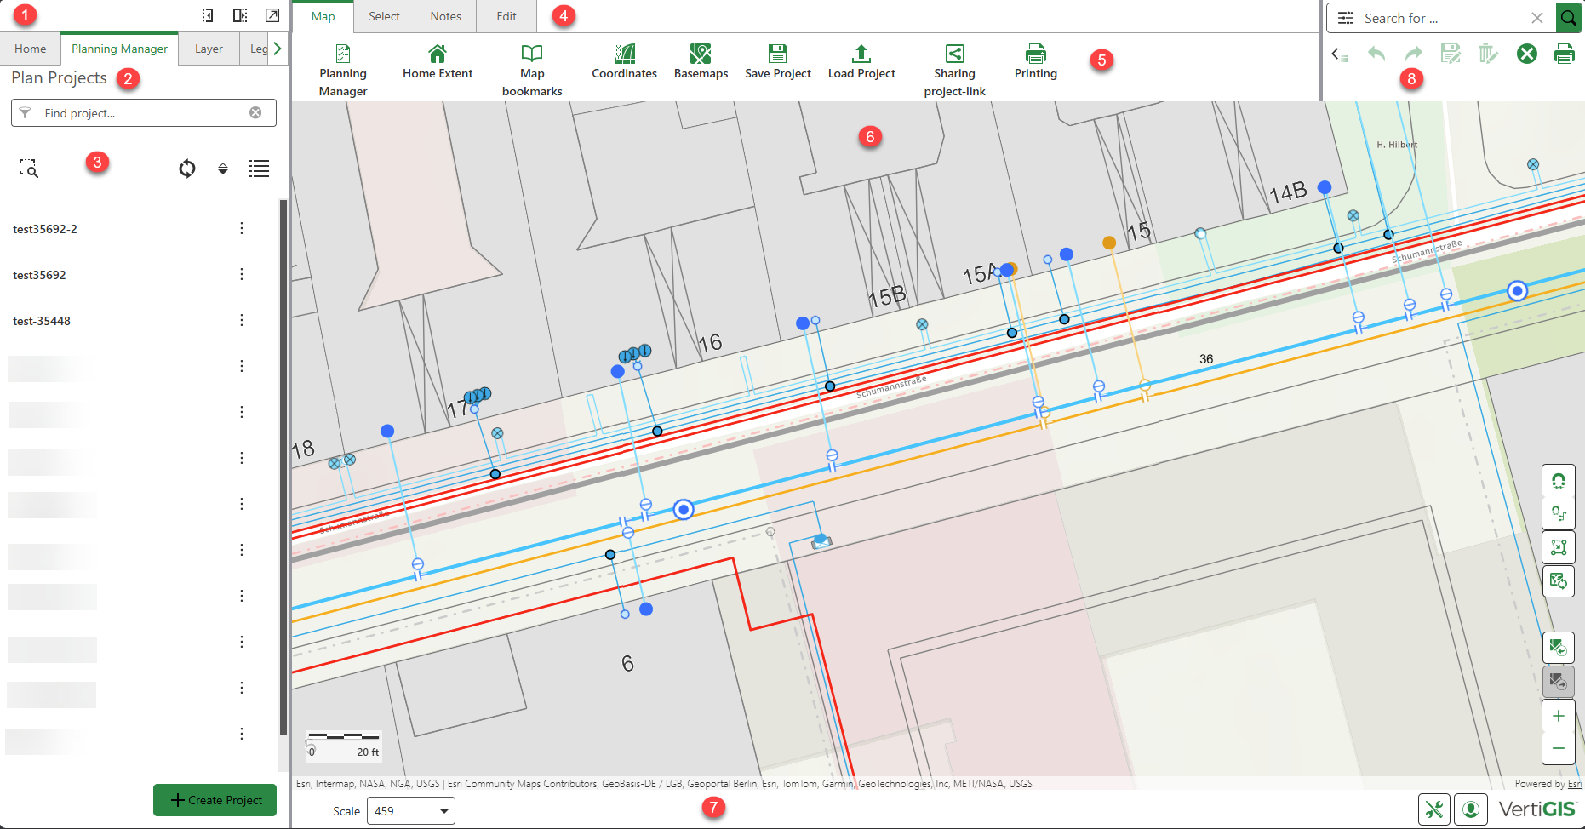Open the project list sort order control

[223, 169]
